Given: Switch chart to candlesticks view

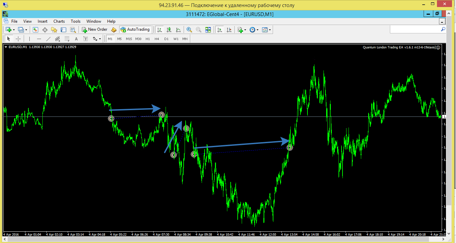Looking at the screenshot, I should pos(169,30).
